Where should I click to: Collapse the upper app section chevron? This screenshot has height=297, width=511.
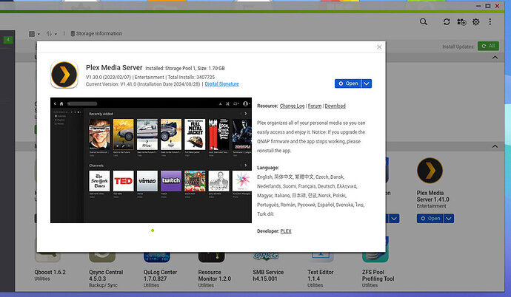tap(495, 58)
